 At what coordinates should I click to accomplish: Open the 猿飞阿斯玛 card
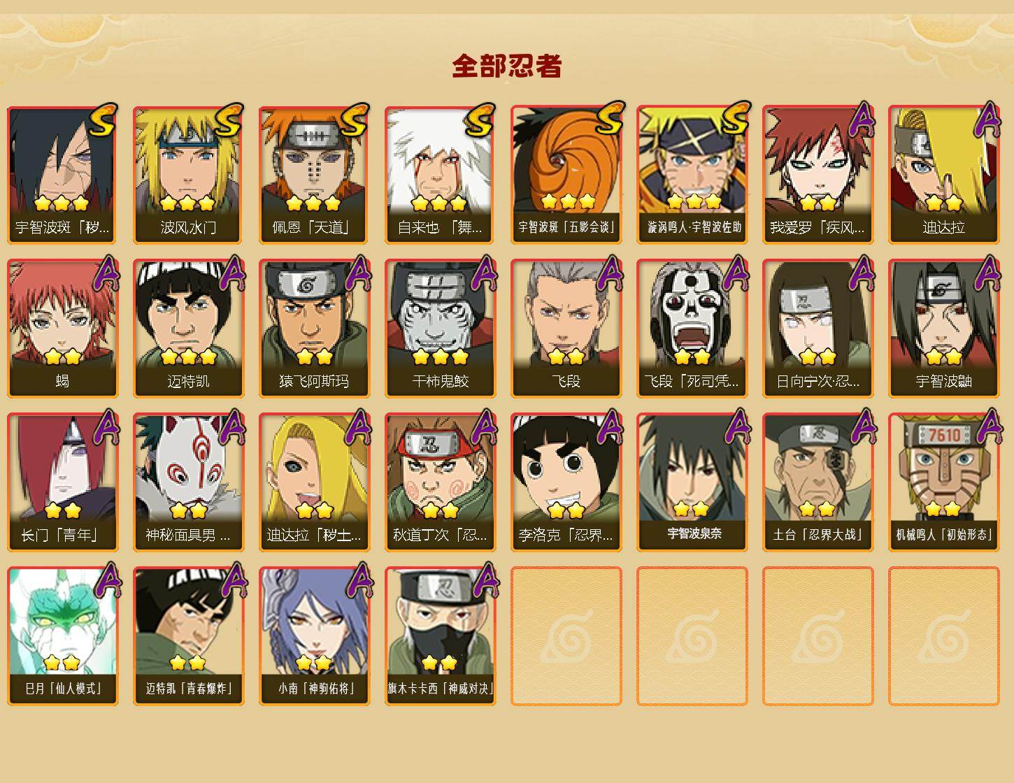(315, 329)
